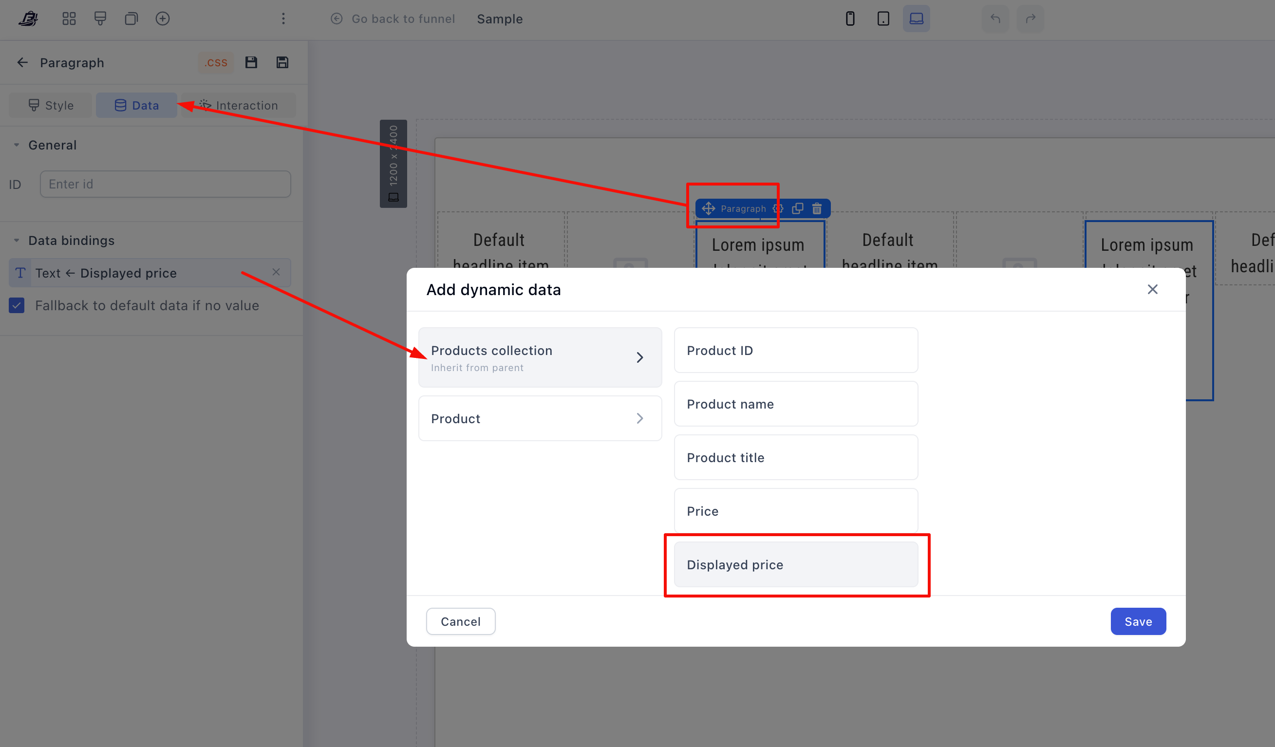This screenshot has width=1275, height=747.
Task: Select the Product name field
Action: coord(796,404)
